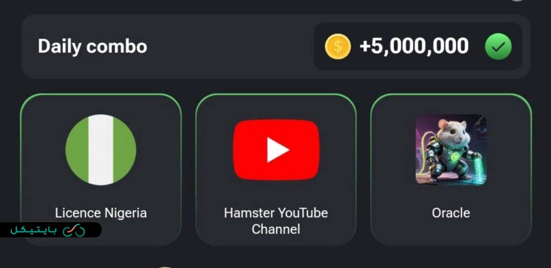This screenshot has height=268, width=551.
Task: Click the Daily combo reward pill
Action: pyautogui.click(x=418, y=46)
